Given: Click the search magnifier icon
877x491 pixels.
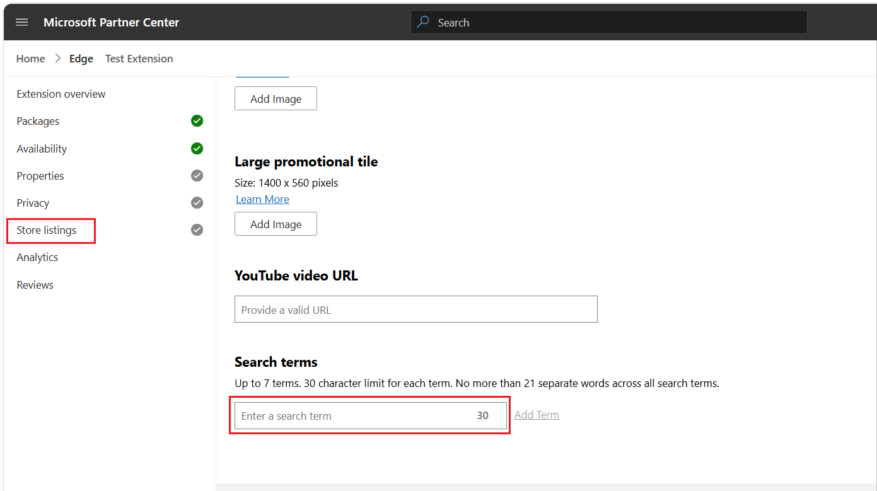Looking at the screenshot, I should coord(424,22).
